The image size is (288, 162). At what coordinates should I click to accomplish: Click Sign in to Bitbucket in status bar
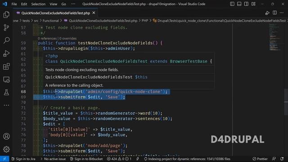(86, 159)
